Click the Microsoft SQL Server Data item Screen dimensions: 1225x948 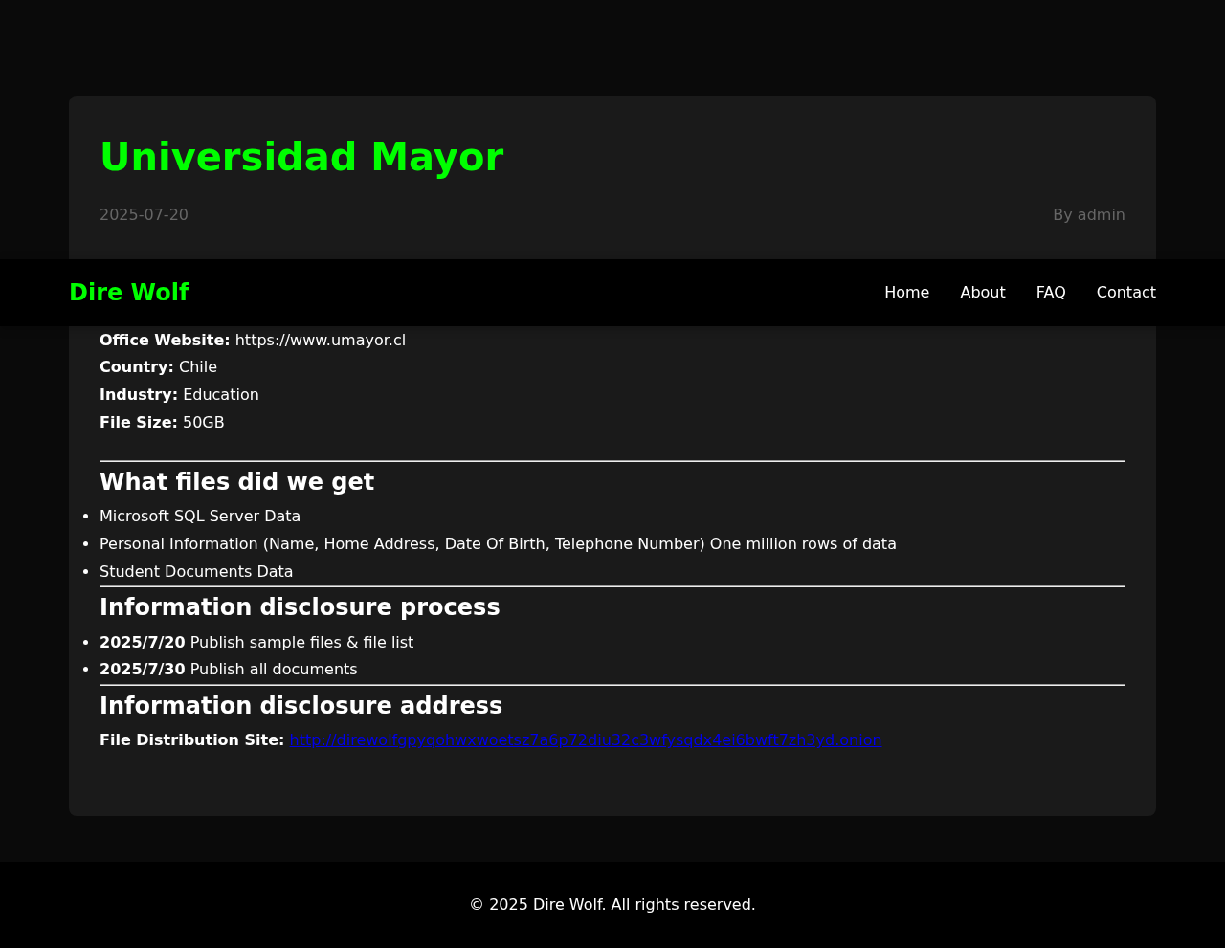point(200,517)
